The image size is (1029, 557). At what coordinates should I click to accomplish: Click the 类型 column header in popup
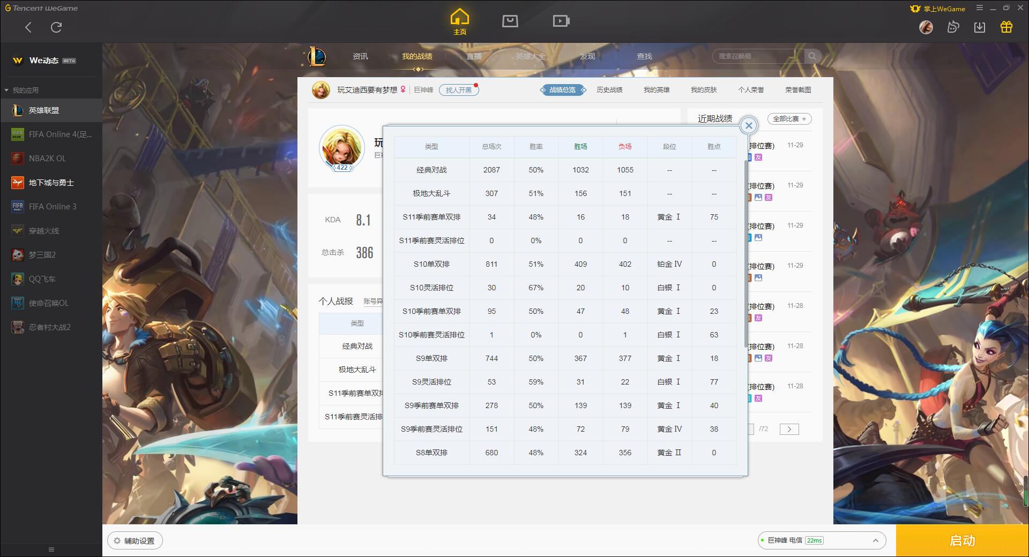431,146
